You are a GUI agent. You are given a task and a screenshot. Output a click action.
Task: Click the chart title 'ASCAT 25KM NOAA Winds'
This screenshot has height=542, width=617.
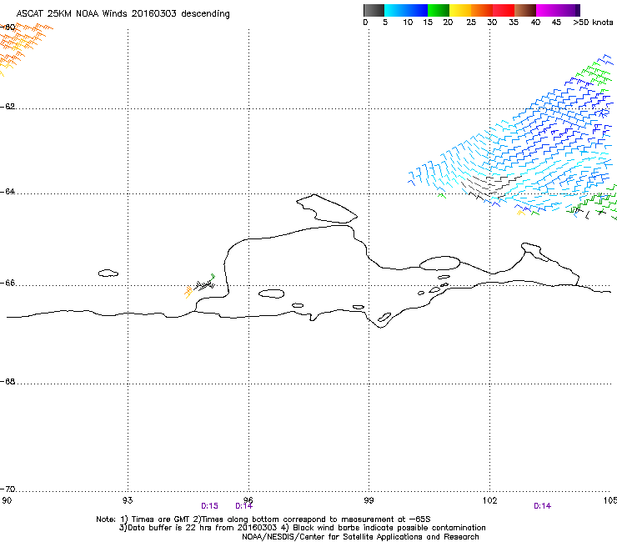[x=72, y=13]
